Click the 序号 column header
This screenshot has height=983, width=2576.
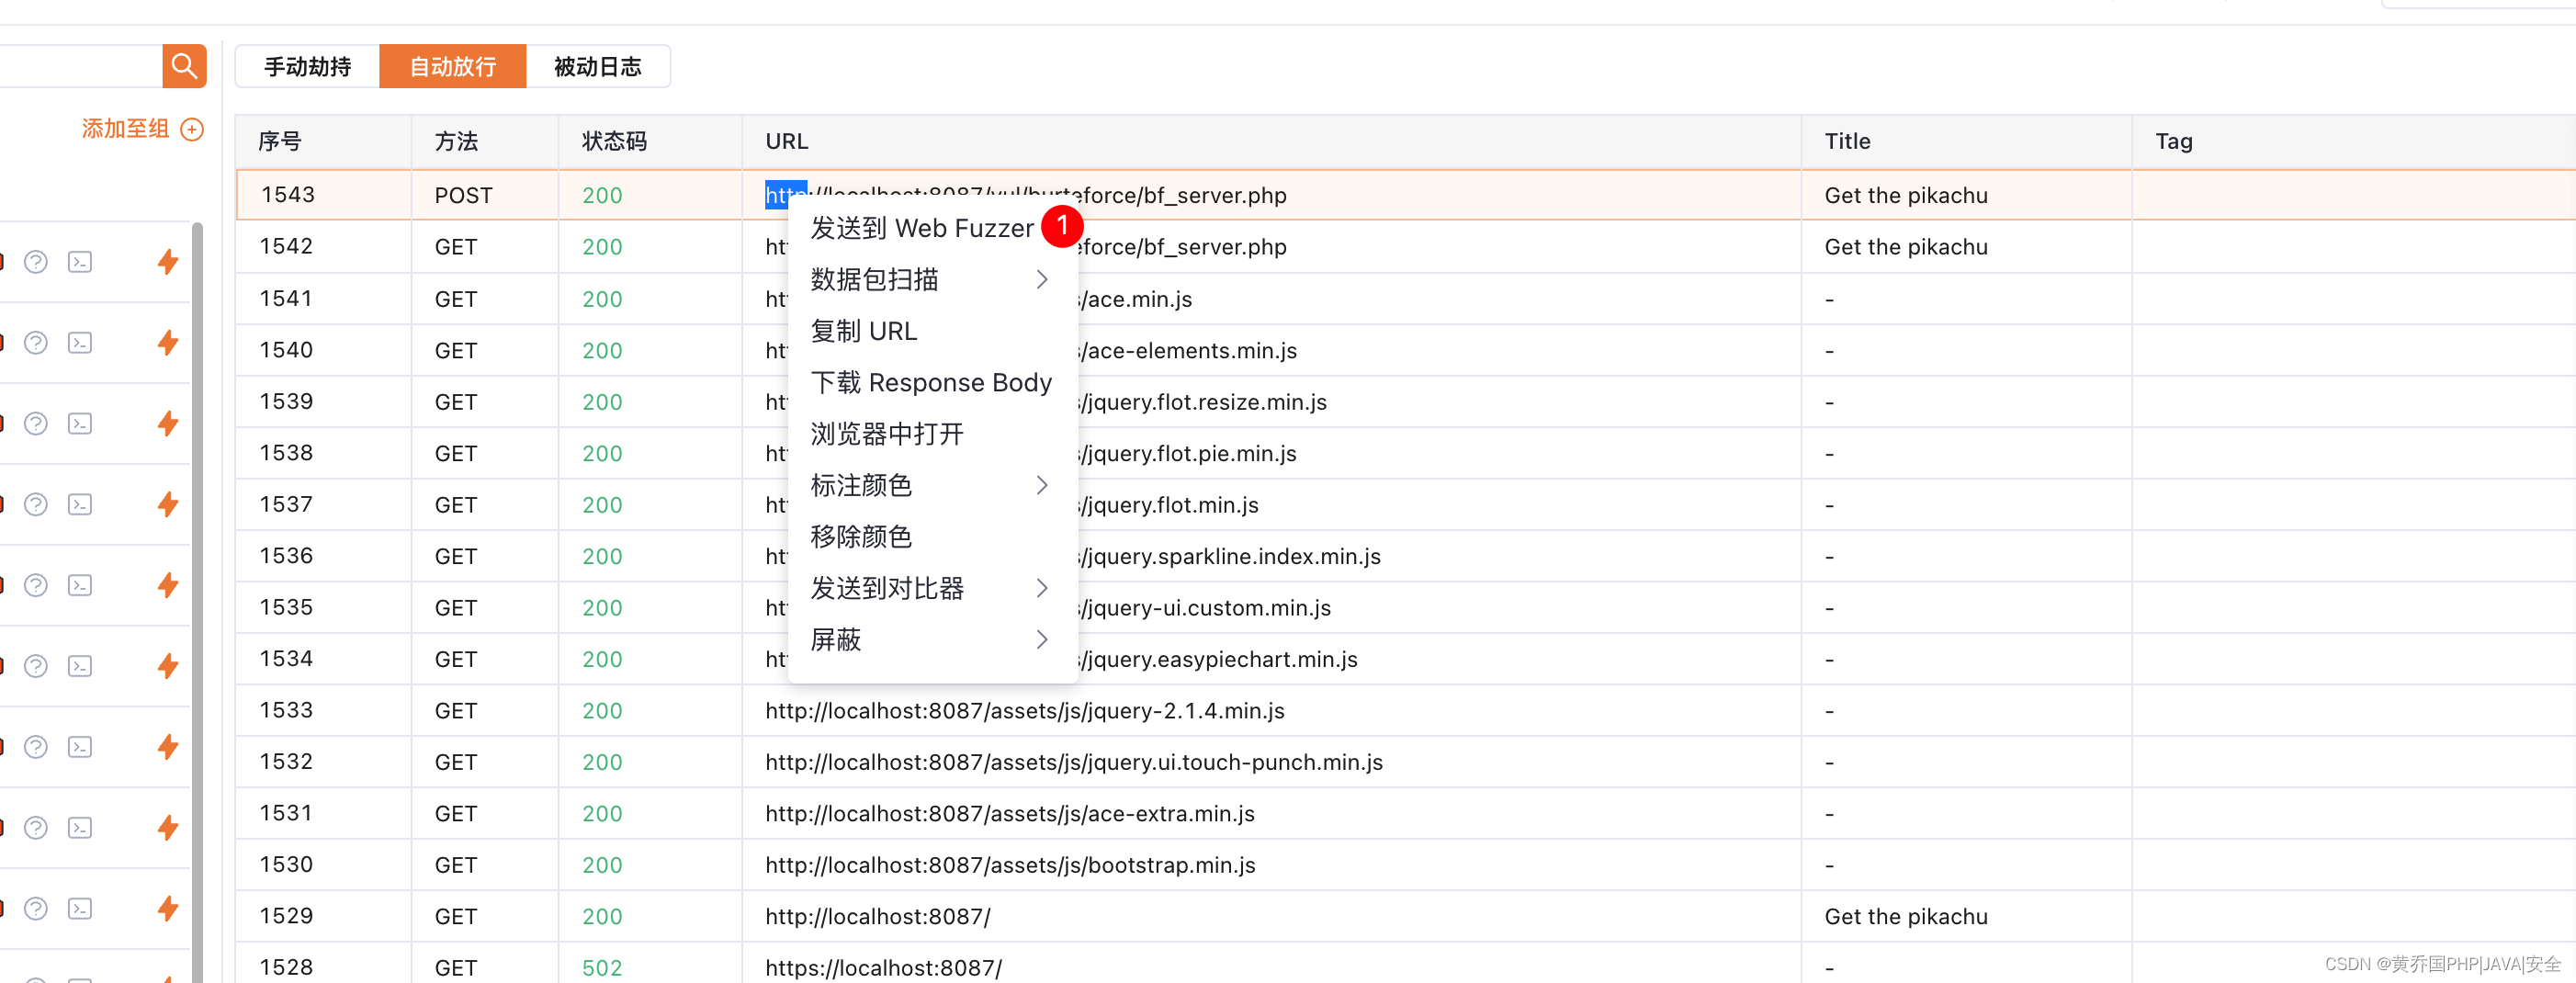tap(324, 141)
